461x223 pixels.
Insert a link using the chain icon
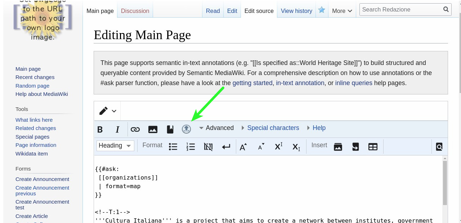(135, 129)
